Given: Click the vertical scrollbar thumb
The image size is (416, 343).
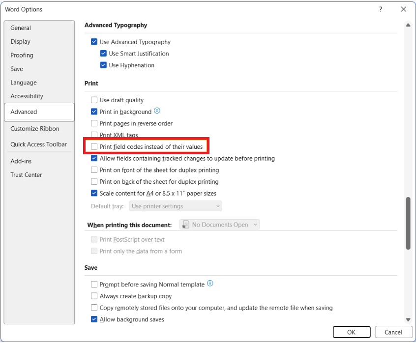Looking at the screenshot, I should click(408, 223).
